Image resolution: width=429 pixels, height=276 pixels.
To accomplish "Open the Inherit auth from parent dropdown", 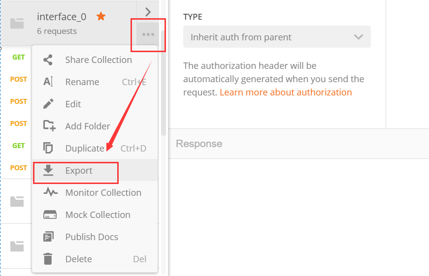I will tap(277, 37).
